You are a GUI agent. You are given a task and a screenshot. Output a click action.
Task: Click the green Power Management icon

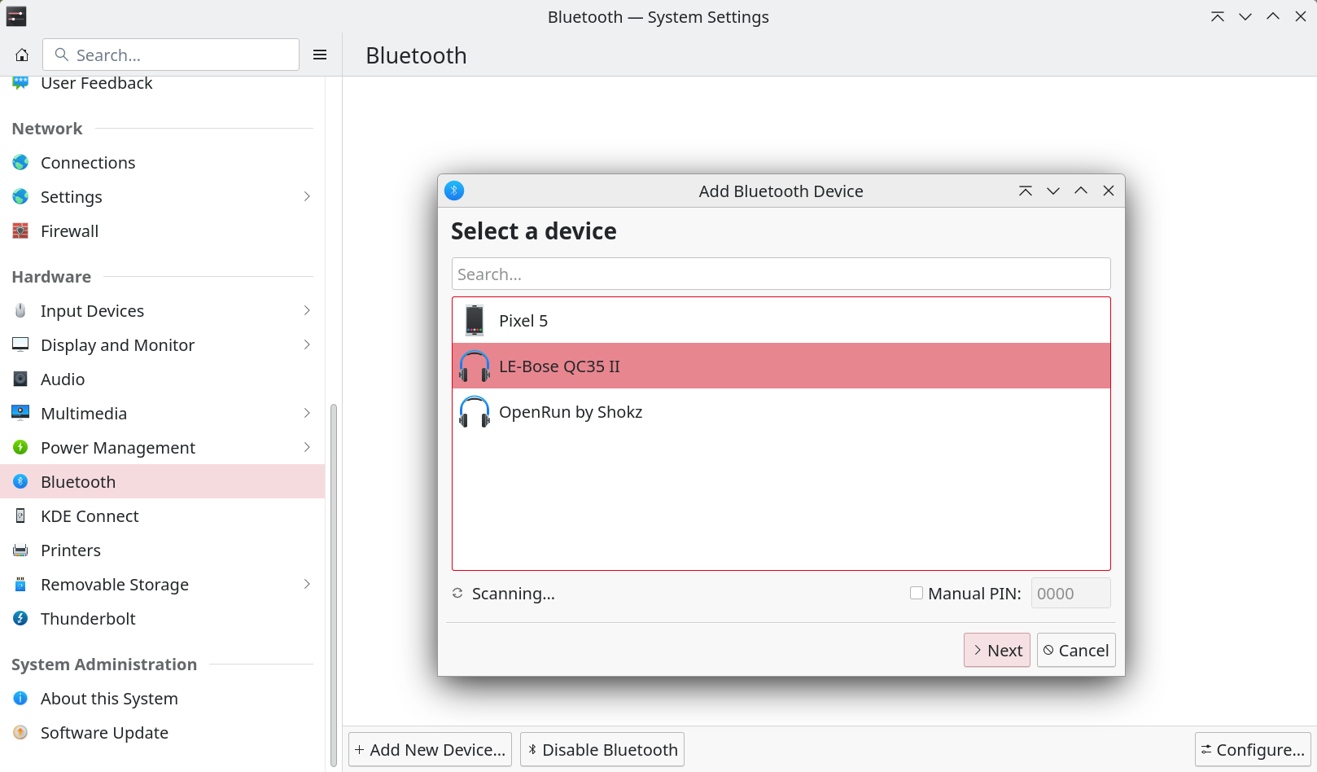click(20, 447)
